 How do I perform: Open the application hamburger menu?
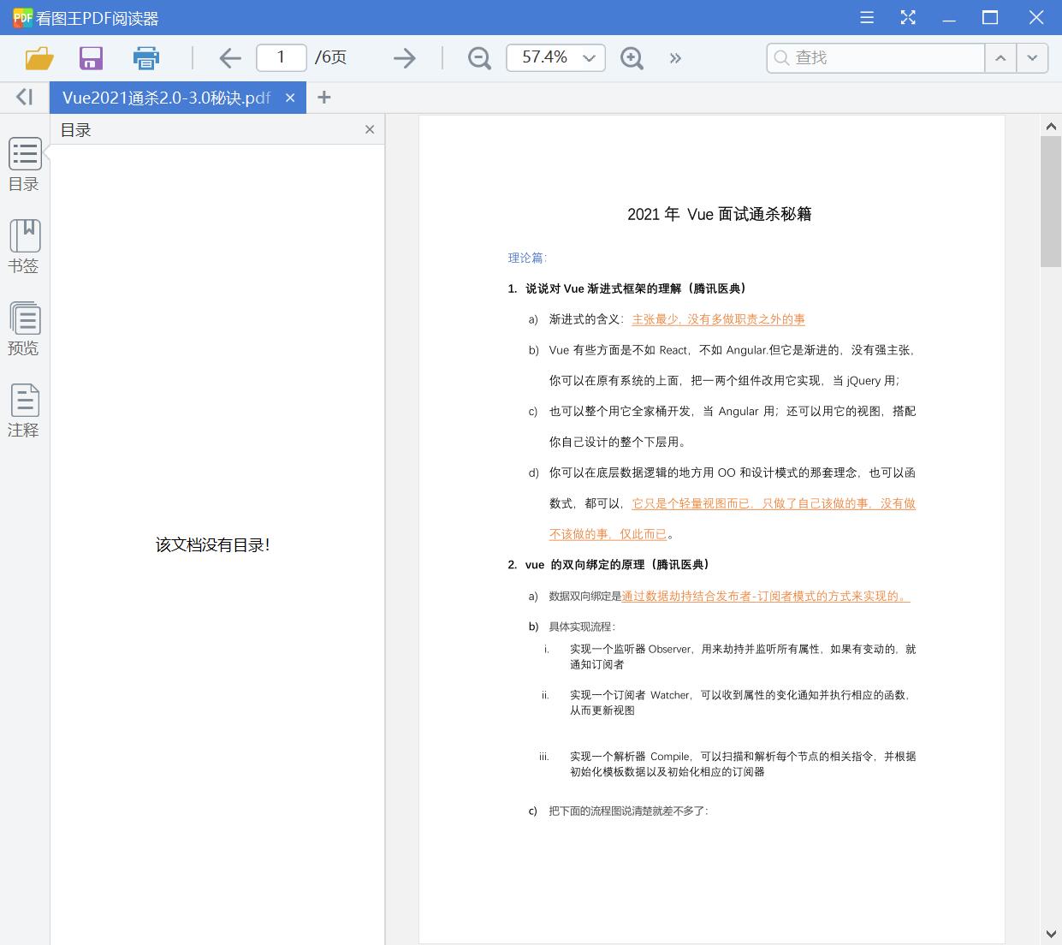866,17
